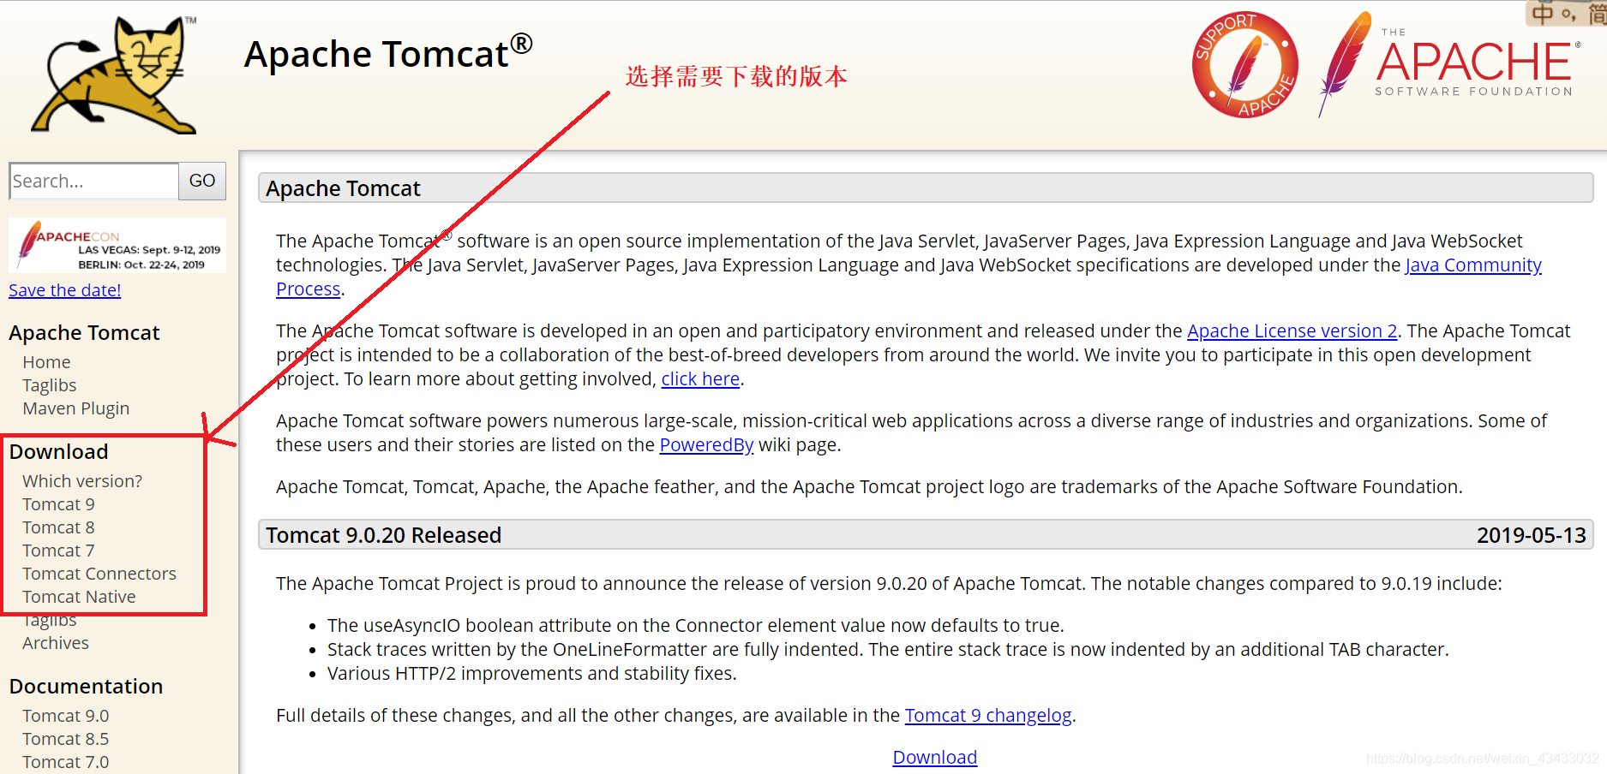This screenshot has width=1607, height=774.
Task: Select Tomcat 7 download page
Action: 58,551
